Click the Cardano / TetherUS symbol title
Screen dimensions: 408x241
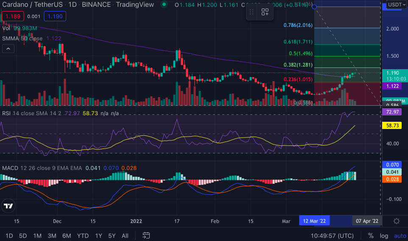point(32,4)
